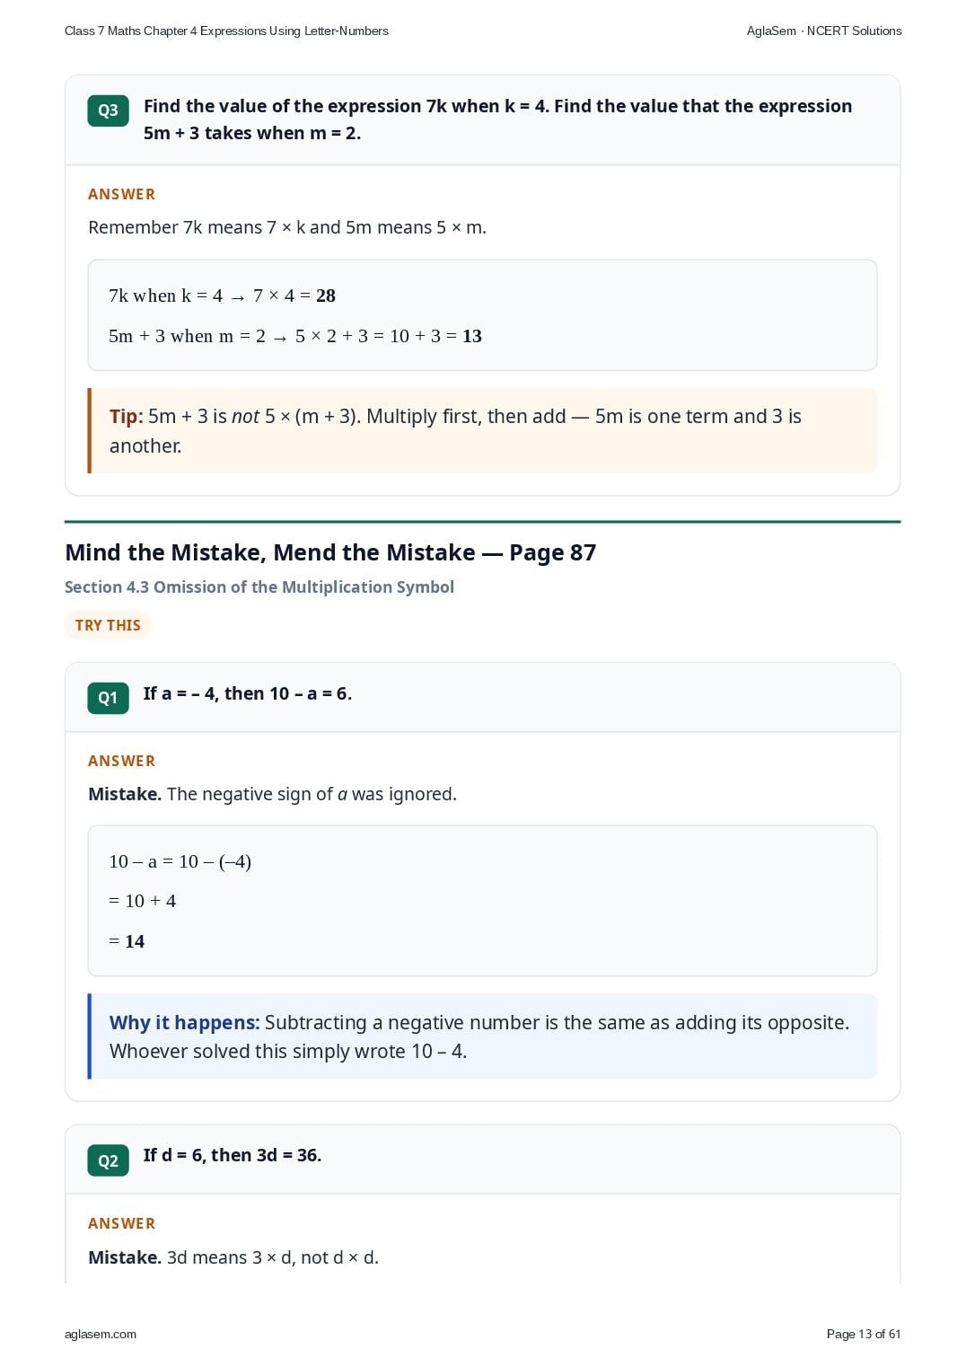The width and height of the screenshot is (966, 1367).
Task: Click question text If a = – 4, then 10 – a = 6
Action: pos(248,693)
